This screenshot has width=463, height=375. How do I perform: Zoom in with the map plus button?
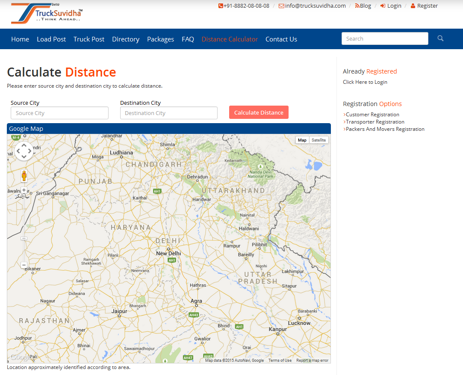coord(24,190)
